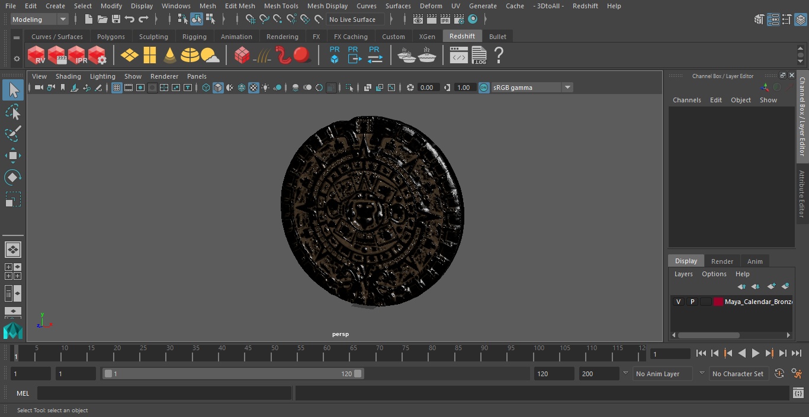Viewport: 809px width, 417px height.
Task: Switch to the Rendering shelf tab
Action: click(x=282, y=37)
